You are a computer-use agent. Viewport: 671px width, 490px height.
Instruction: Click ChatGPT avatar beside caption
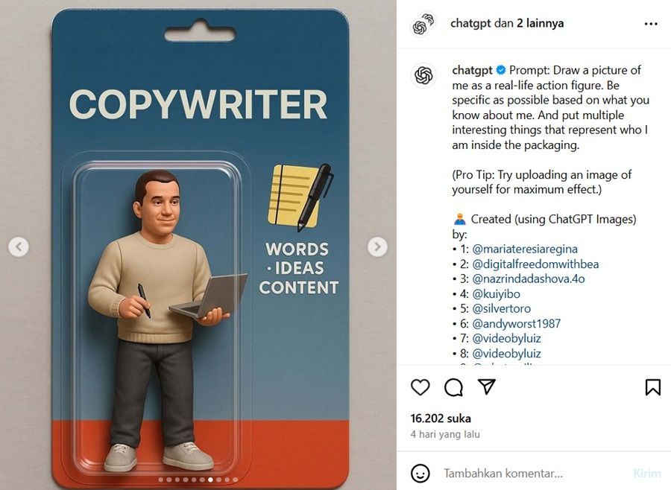click(423, 76)
